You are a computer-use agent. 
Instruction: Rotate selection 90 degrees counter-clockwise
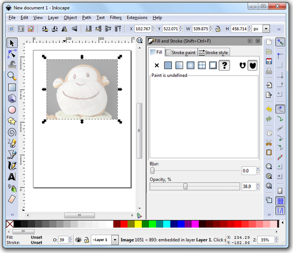click(x=45, y=29)
